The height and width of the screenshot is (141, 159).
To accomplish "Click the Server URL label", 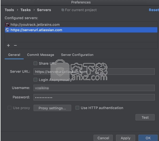I will tap(20, 72).
